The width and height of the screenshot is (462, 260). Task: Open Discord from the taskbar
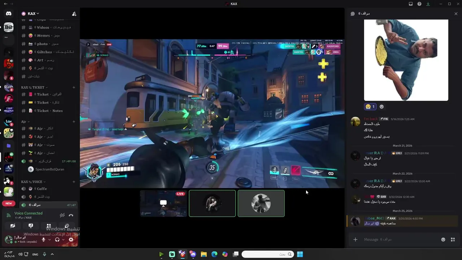point(193,254)
